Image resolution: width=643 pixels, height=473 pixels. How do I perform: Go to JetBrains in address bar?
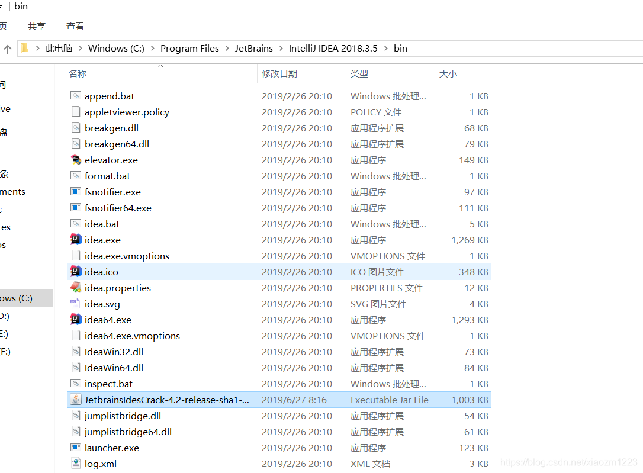coord(254,49)
